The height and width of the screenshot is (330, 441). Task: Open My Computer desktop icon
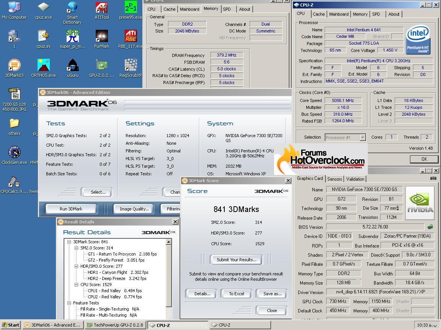[14, 11]
